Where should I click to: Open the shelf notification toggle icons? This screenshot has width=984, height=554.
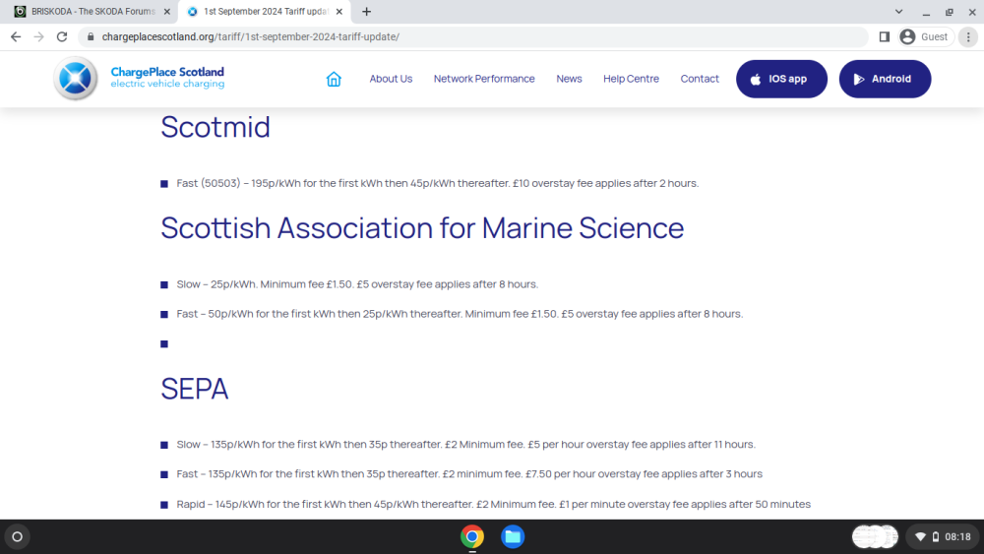[875, 537]
